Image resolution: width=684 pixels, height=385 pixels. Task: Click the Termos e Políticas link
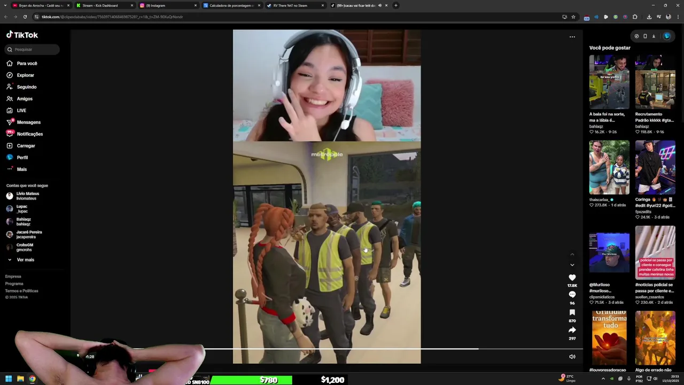pyautogui.click(x=22, y=290)
